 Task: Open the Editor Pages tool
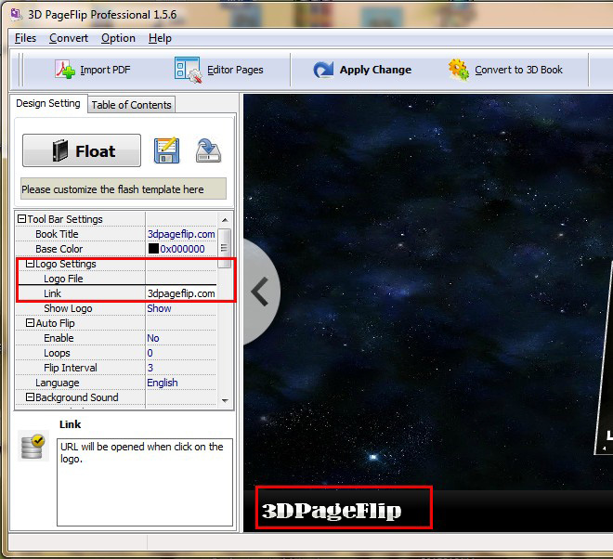219,70
